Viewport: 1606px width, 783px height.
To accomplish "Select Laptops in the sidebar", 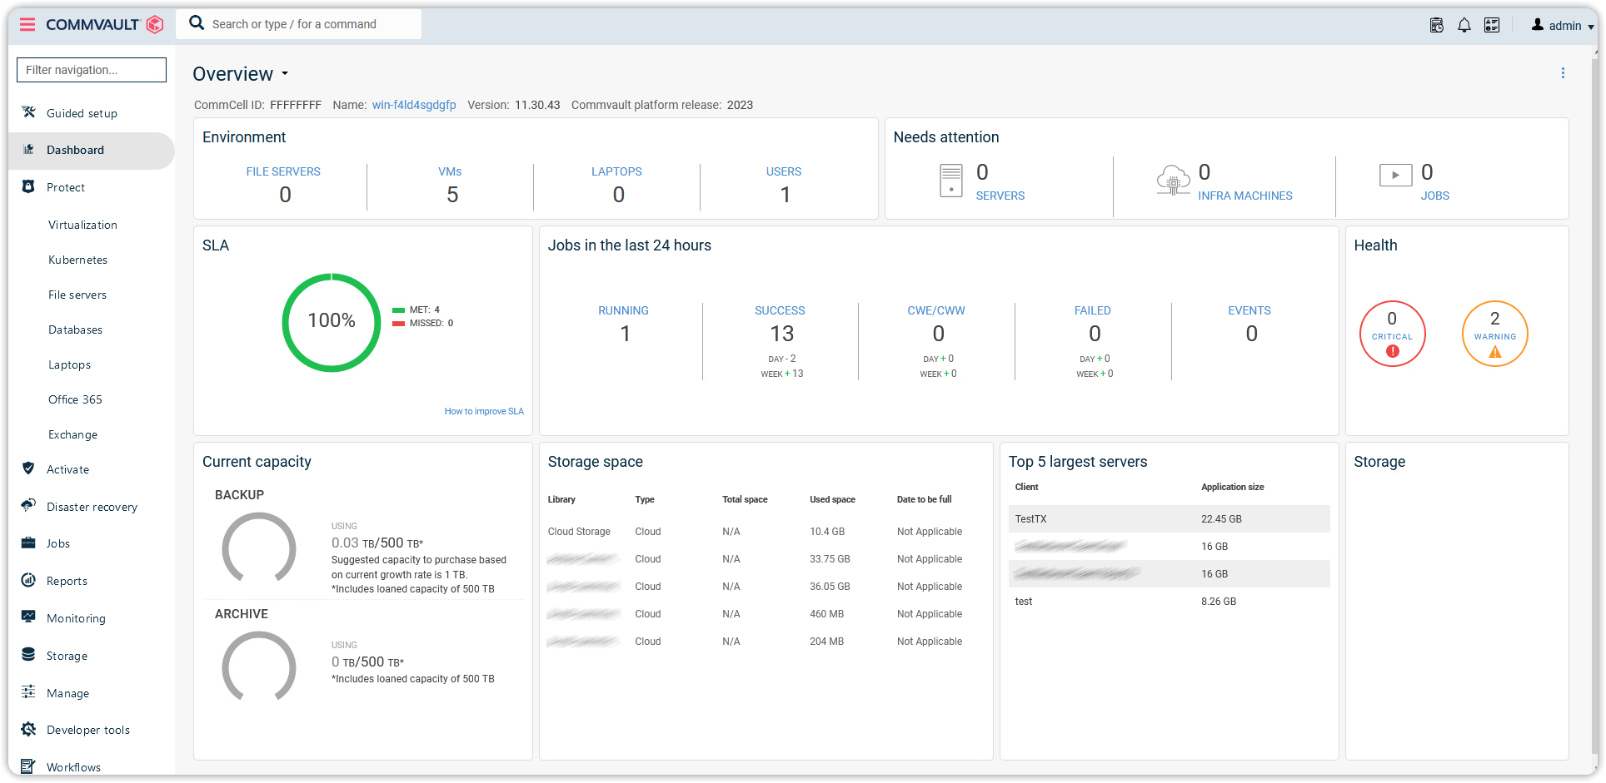I will 69,364.
